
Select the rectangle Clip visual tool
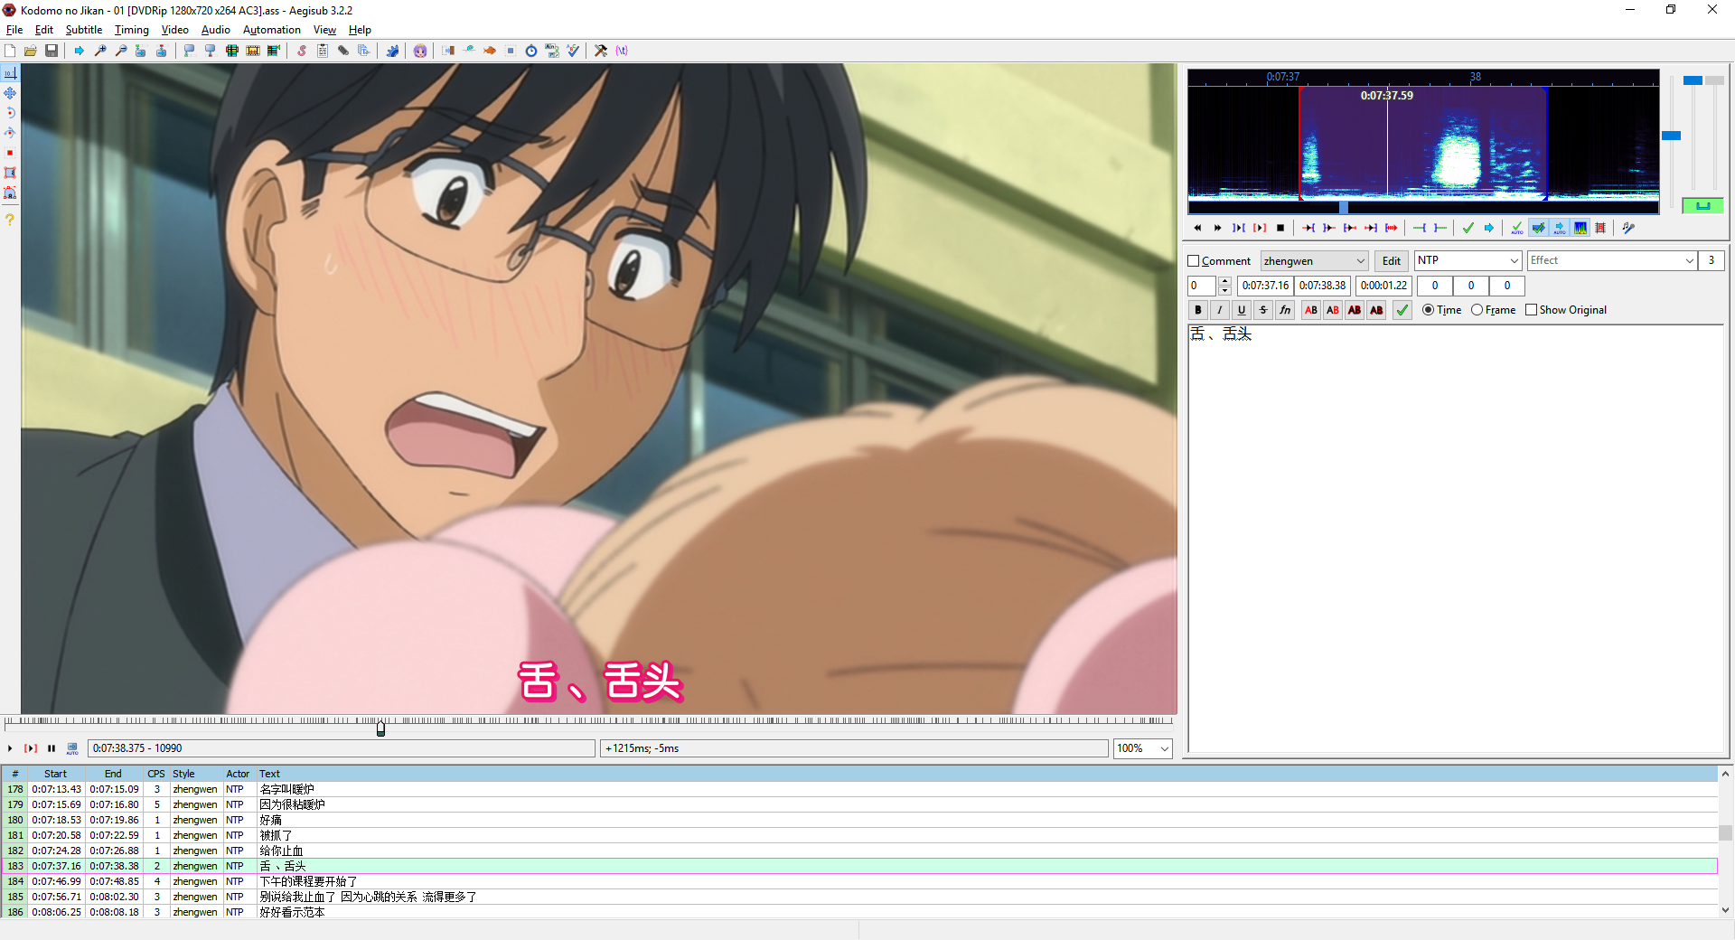[10, 173]
